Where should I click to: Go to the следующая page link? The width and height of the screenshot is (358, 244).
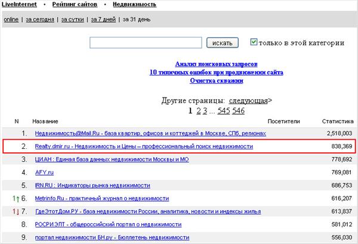248,101
